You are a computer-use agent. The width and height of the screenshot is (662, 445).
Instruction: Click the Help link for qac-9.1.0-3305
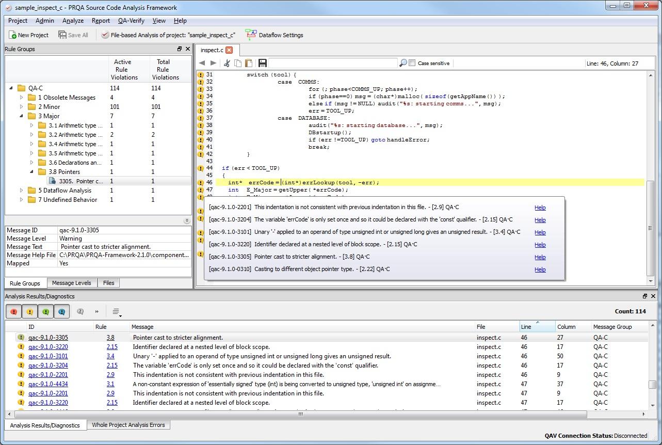[x=540, y=257]
